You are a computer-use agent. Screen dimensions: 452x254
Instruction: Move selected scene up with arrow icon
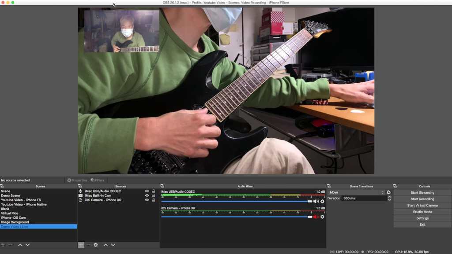[x=20, y=245]
